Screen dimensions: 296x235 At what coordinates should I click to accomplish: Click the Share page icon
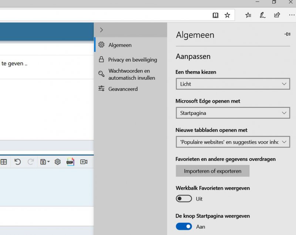[277, 15]
